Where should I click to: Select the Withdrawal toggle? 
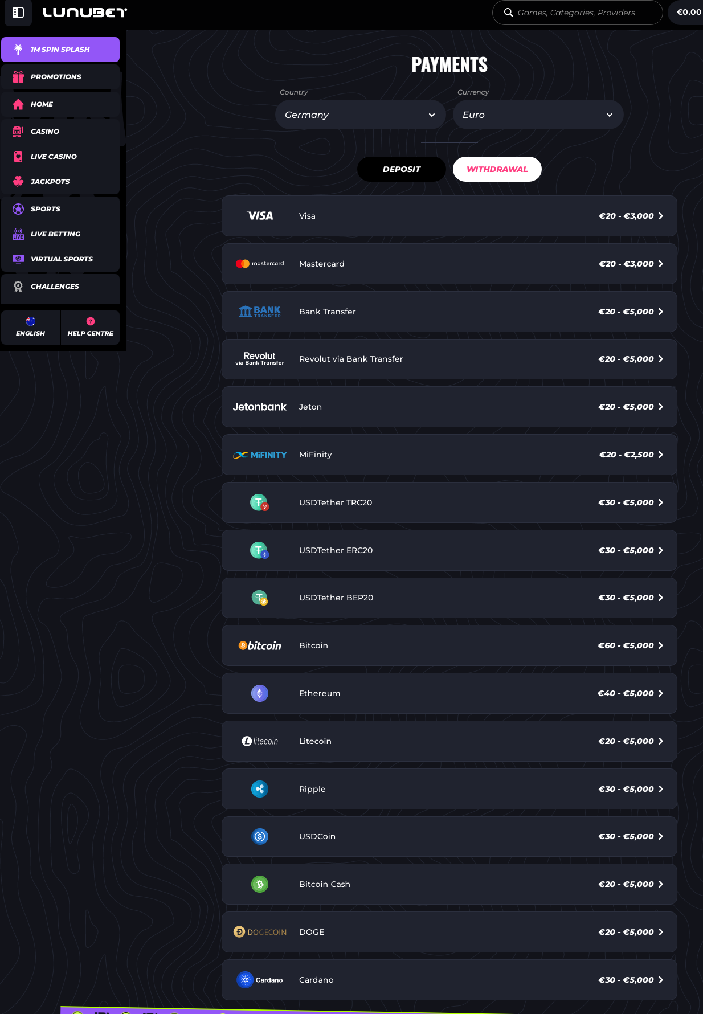coord(497,169)
